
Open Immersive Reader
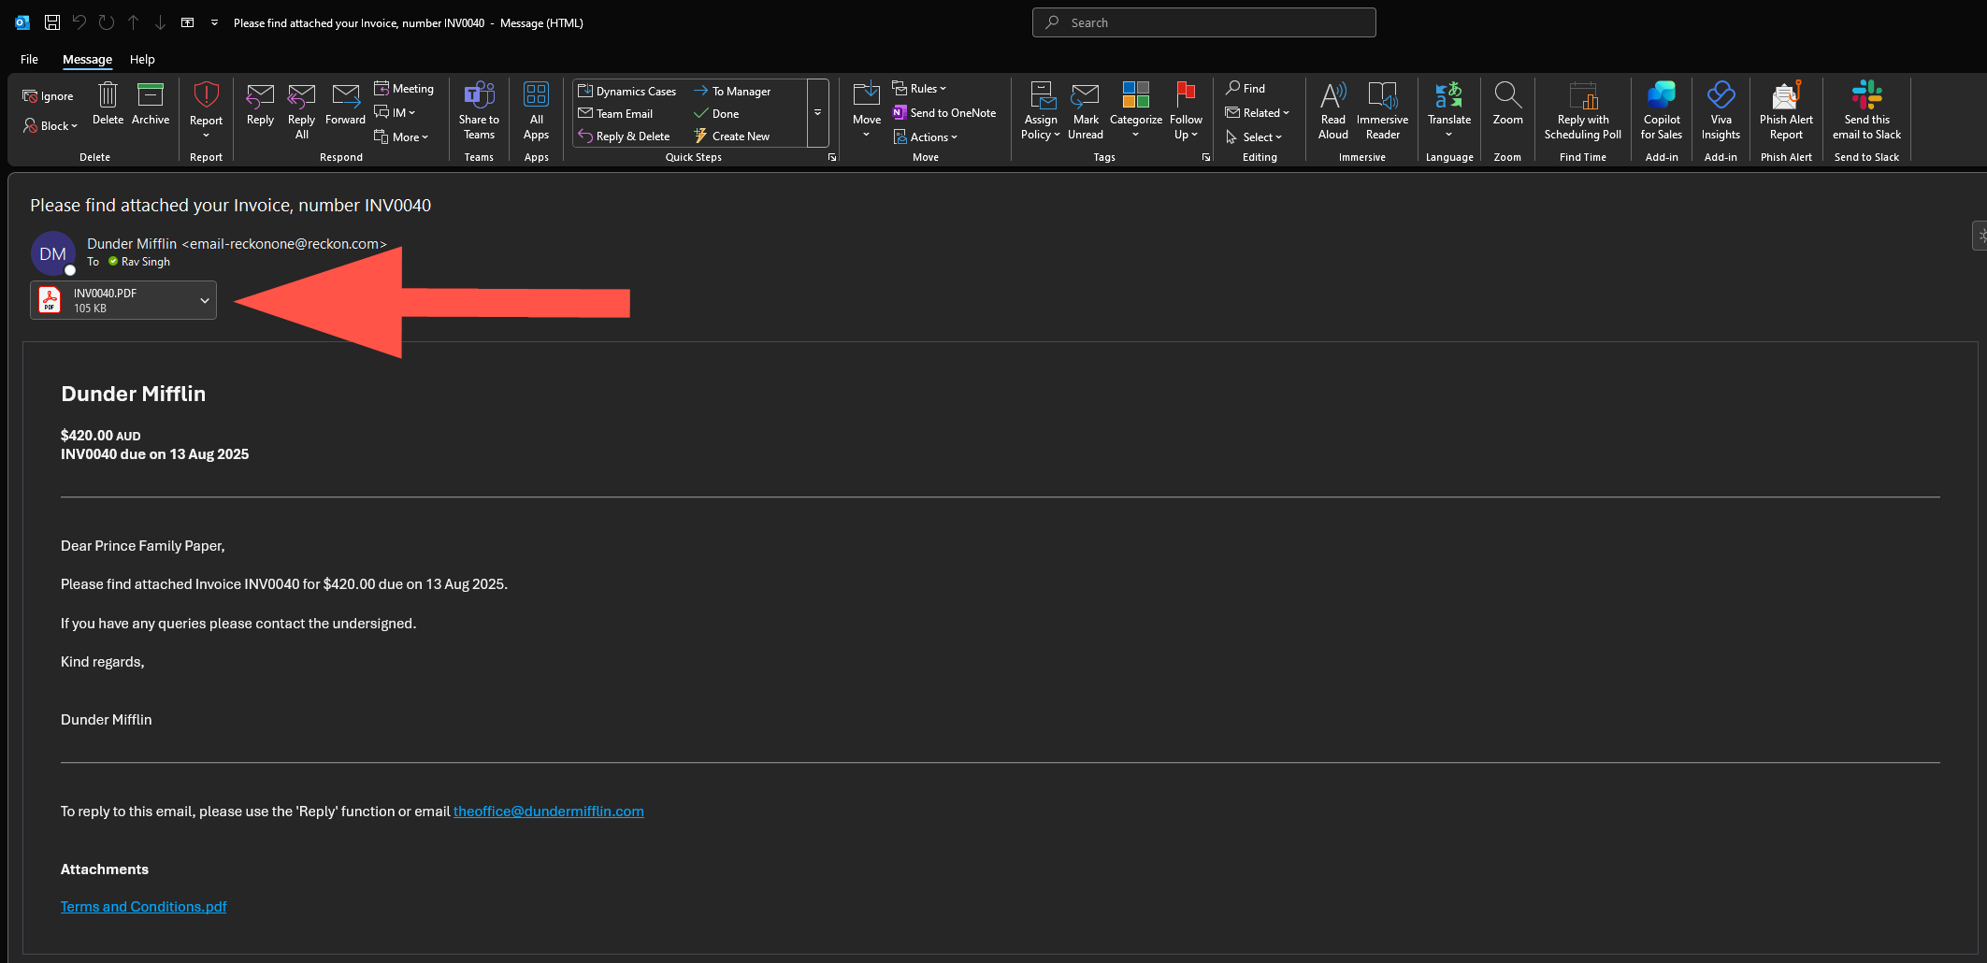1382,111
